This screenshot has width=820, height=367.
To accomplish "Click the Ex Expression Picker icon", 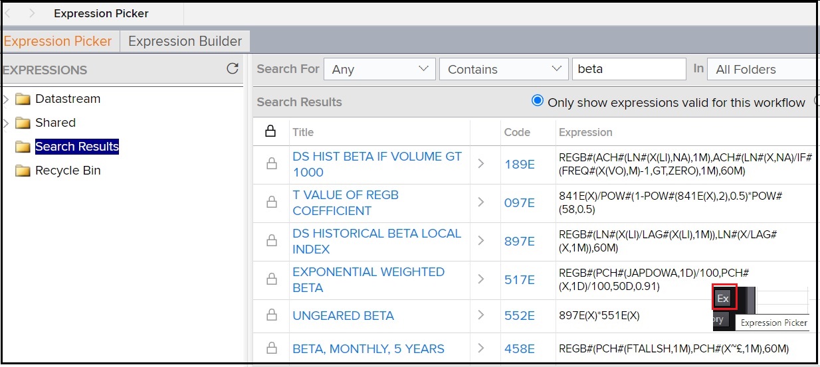I will (x=723, y=299).
